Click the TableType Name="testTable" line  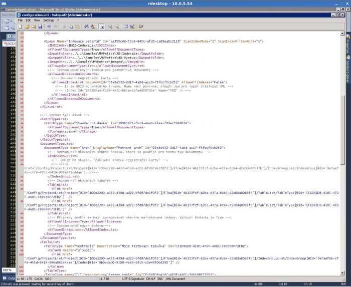146,246
